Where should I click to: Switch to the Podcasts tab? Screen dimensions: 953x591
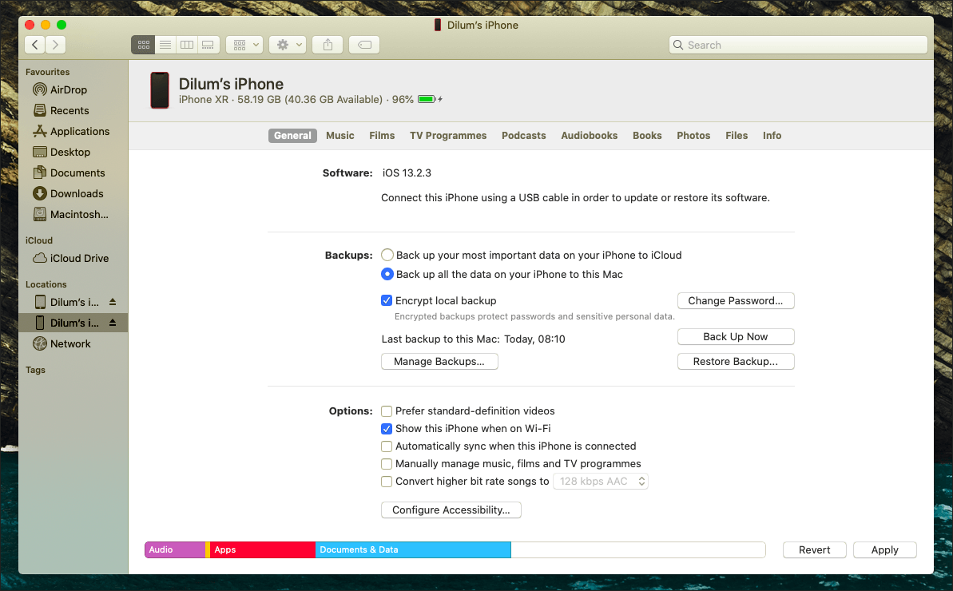(x=523, y=136)
